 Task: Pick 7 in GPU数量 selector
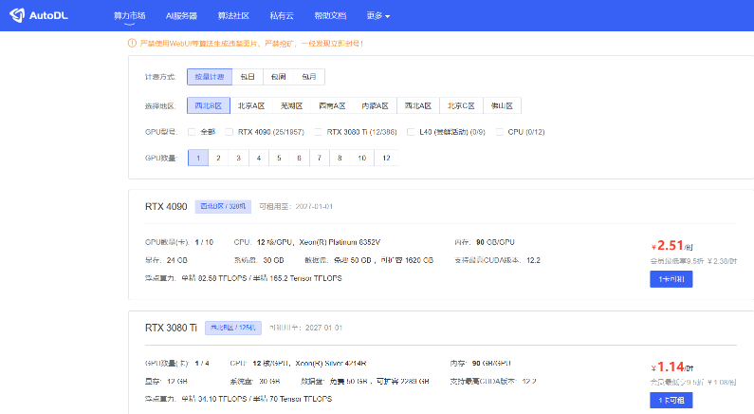[320, 158]
